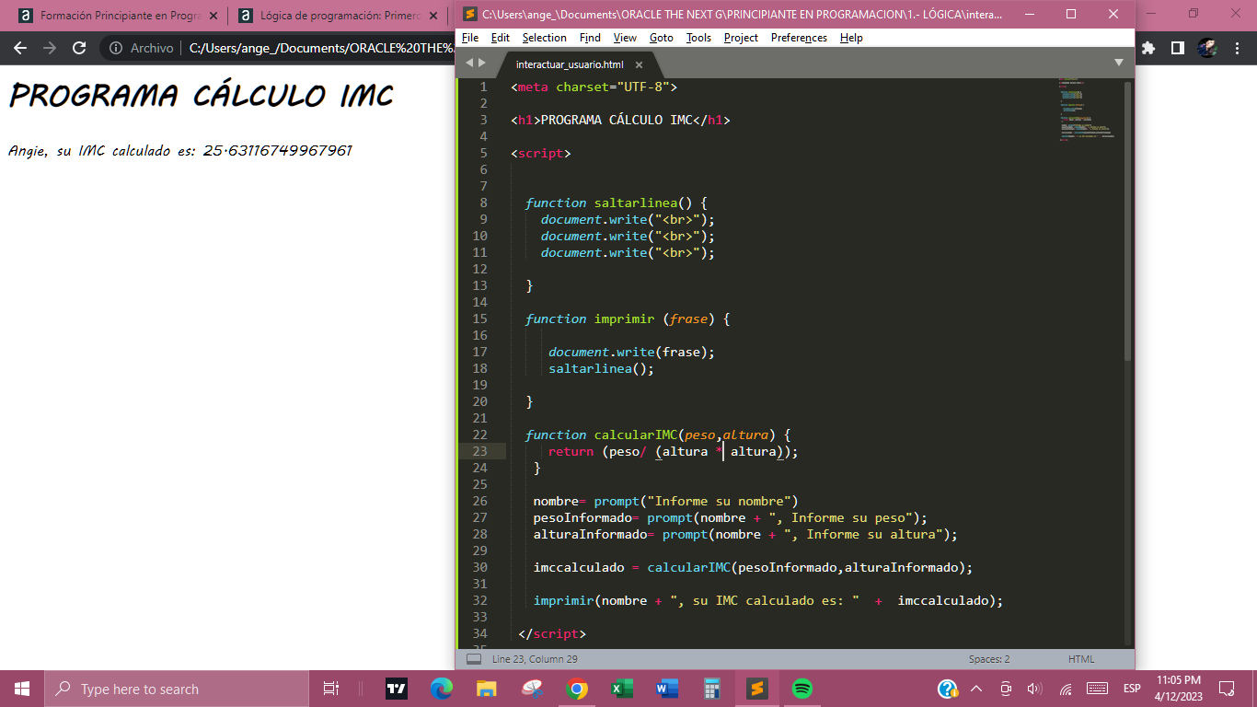Open the Help menu in Sublime Text
The width and height of the screenshot is (1257, 707).
click(x=851, y=38)
